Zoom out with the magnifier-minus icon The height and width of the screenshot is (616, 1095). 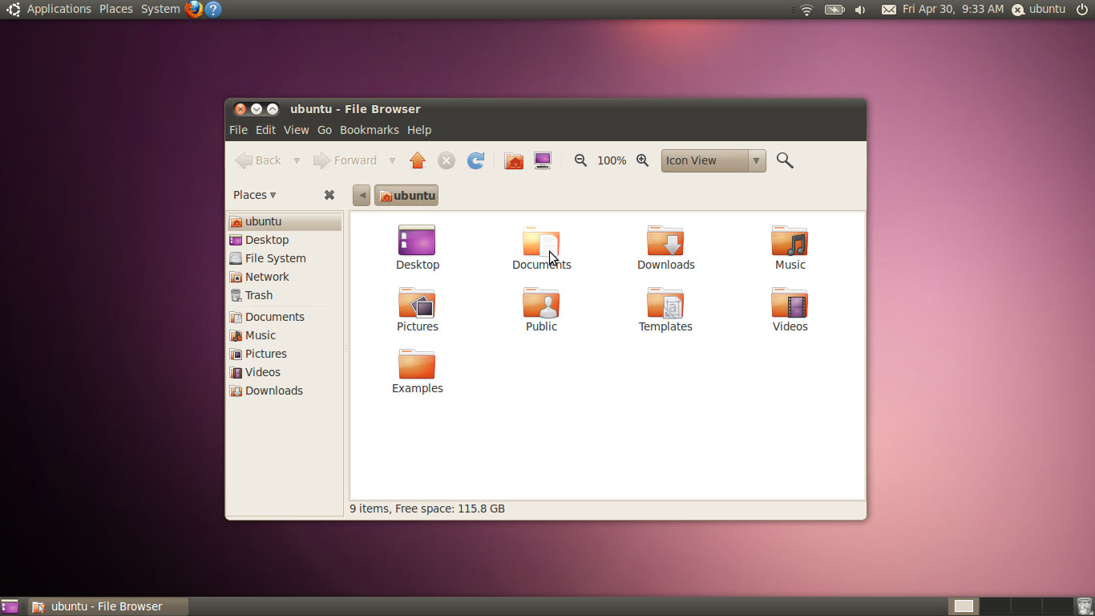580,160
